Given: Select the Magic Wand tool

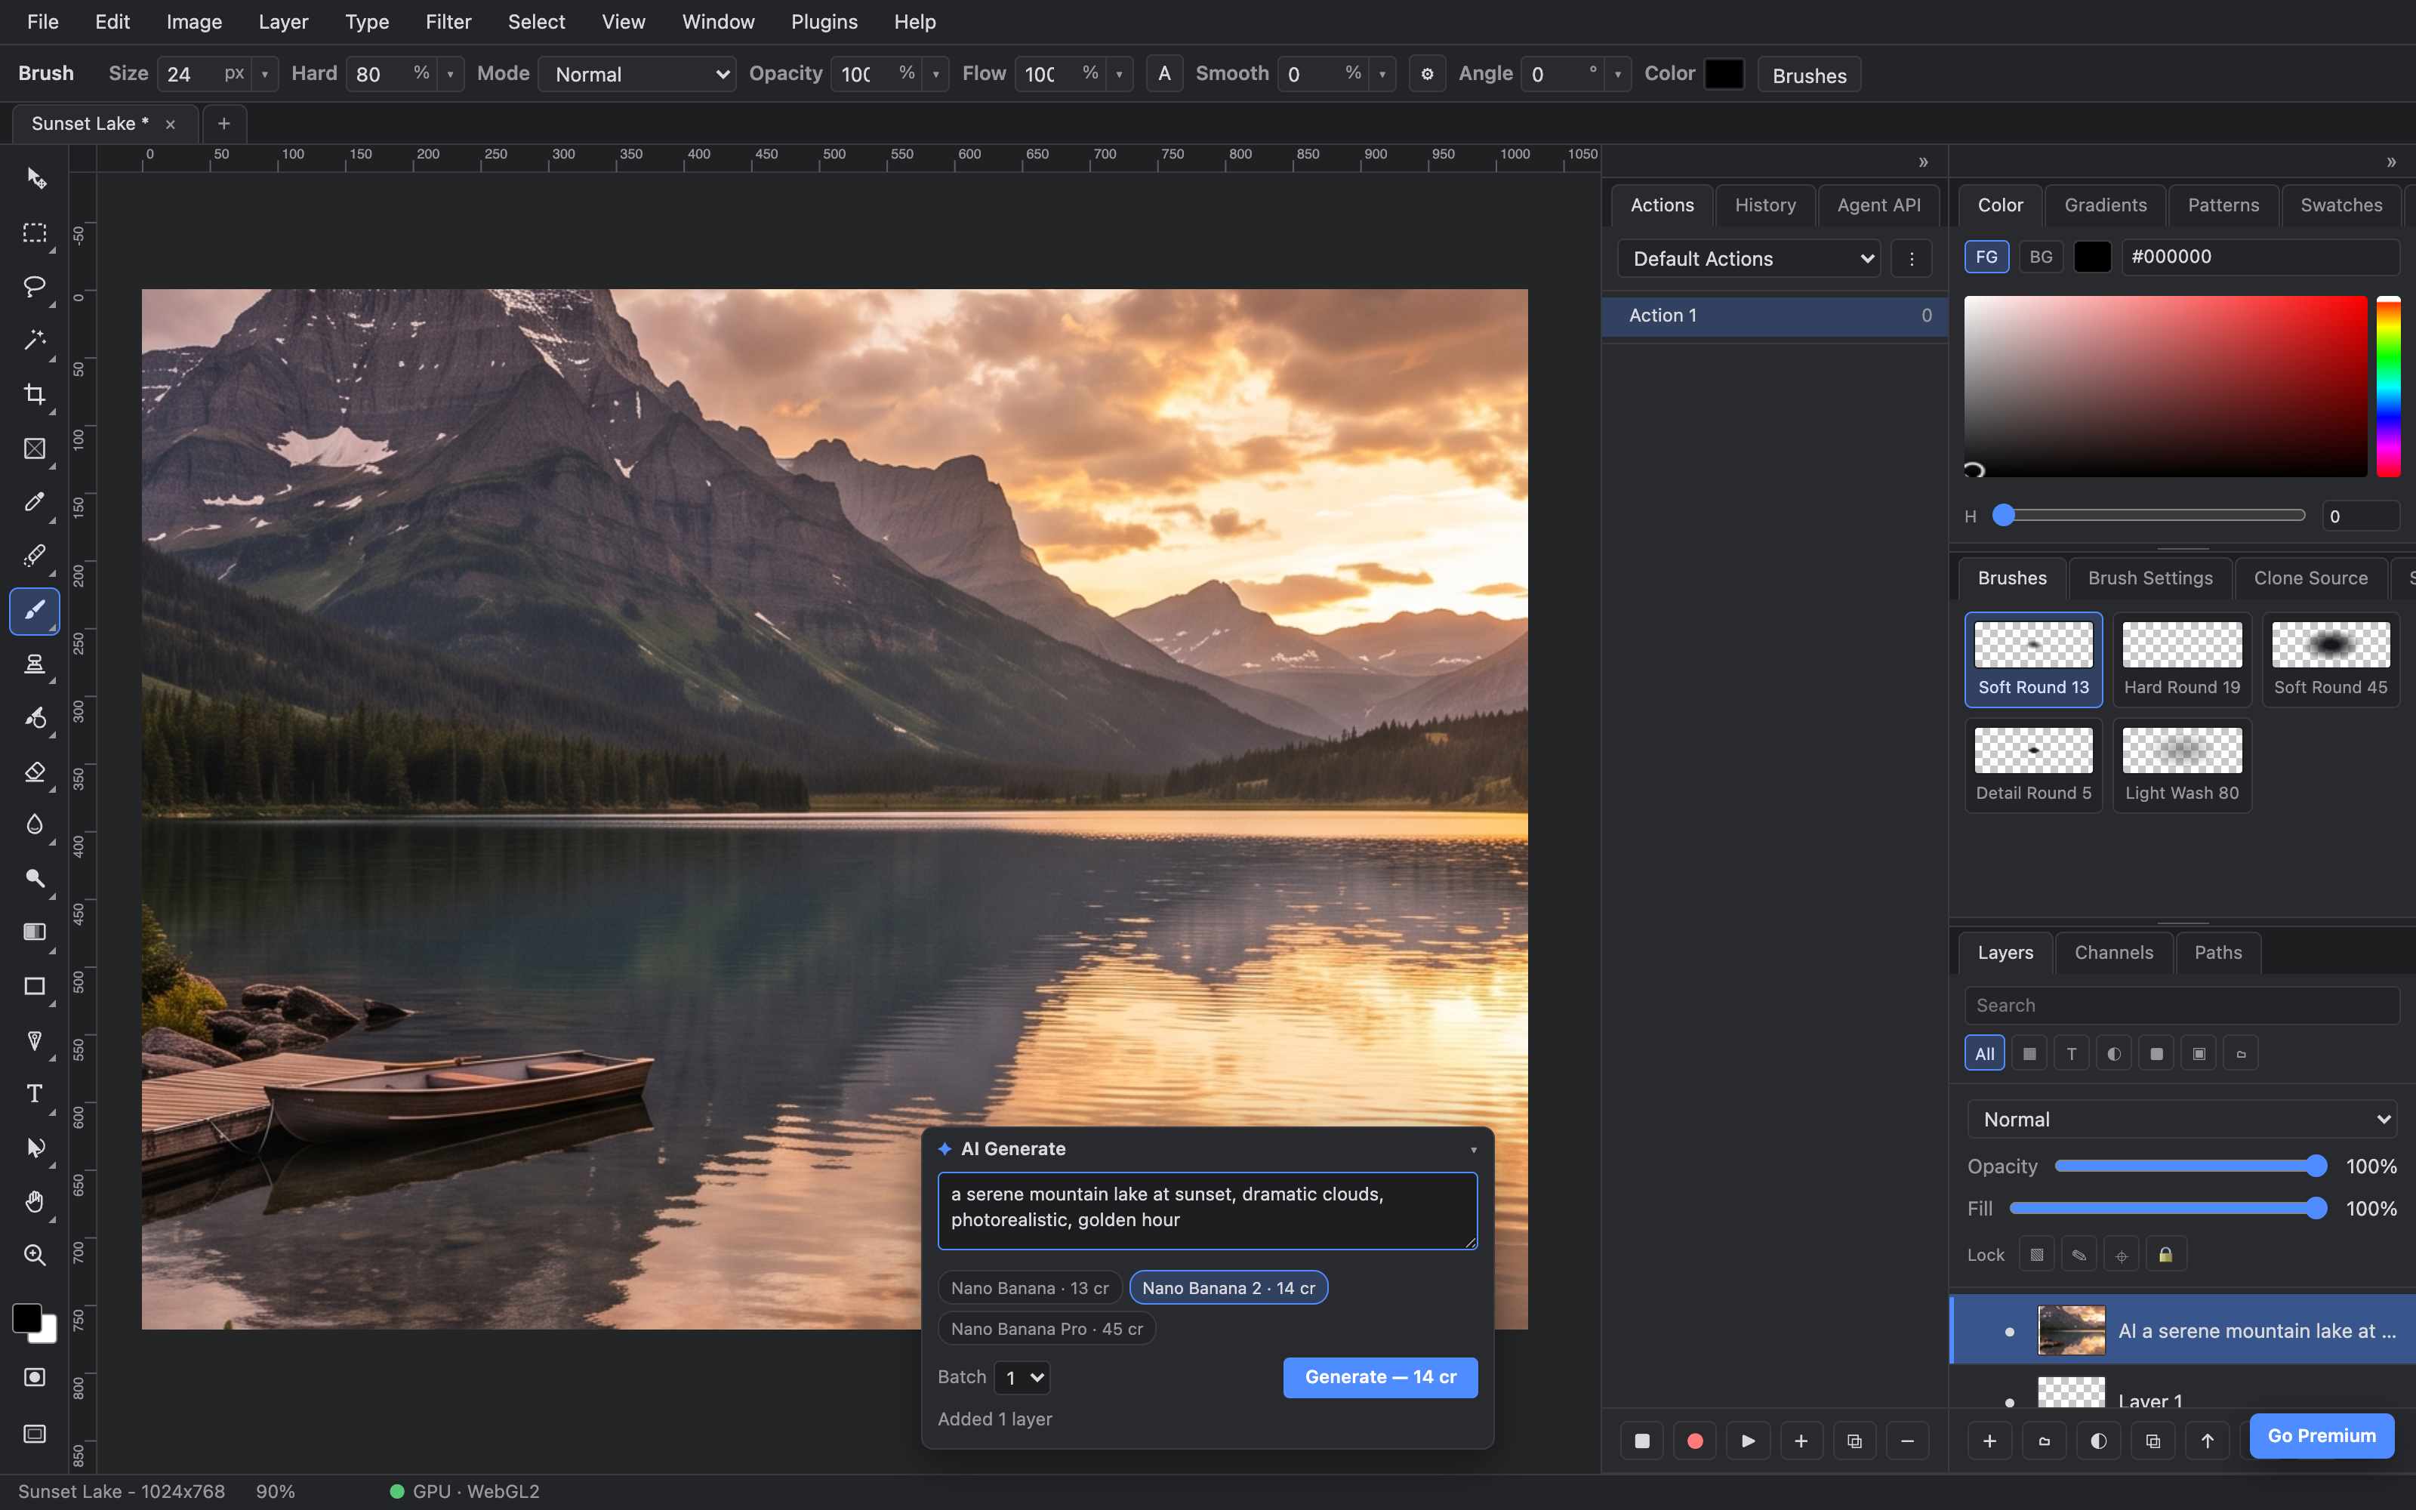Looking at the screenshot, I should click(35, 341).
